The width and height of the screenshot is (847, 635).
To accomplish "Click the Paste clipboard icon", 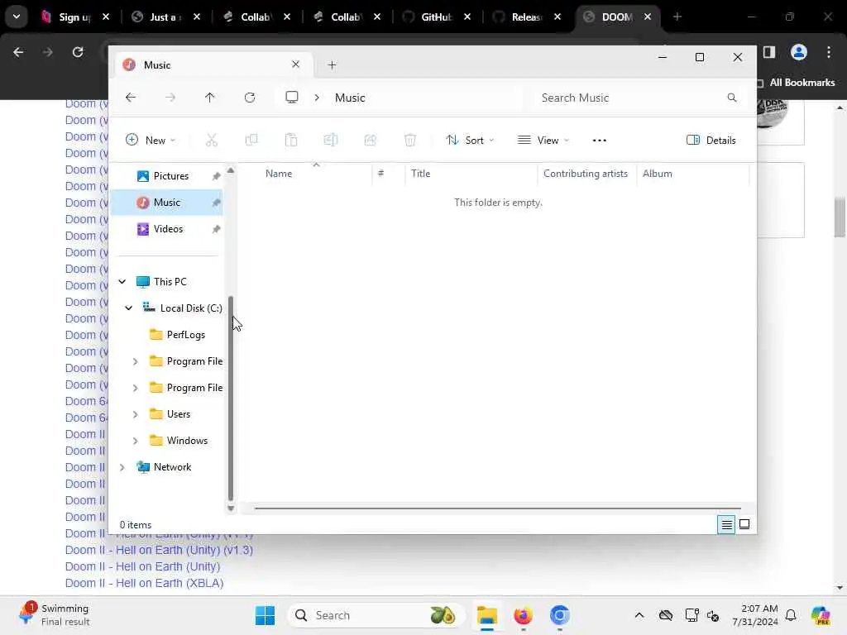I will coord(290,141).
